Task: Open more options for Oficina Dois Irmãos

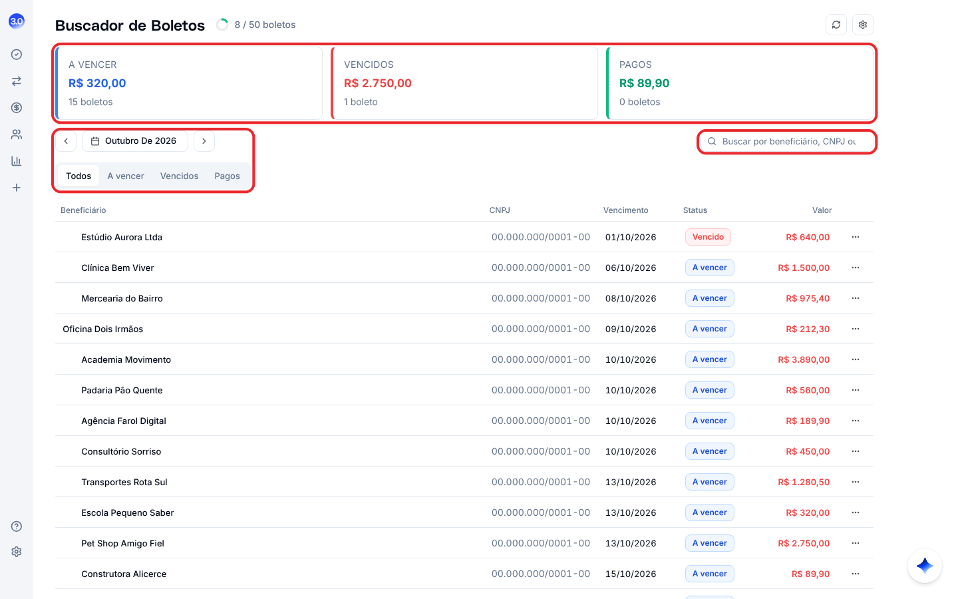Action: [856, 329]
